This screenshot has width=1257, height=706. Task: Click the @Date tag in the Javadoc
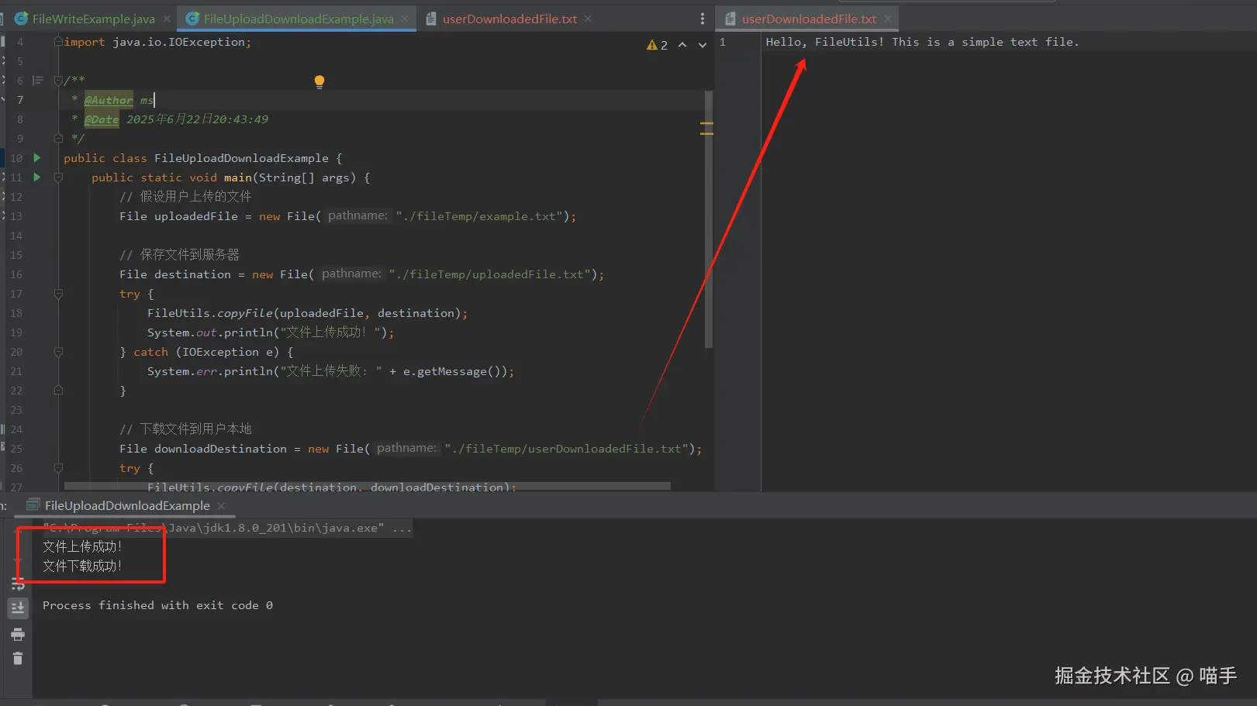click(102, 119)
